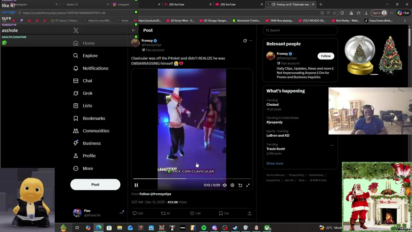Screen dimensions: 412x232
Task: Like the post with the heart icon
Action: [195, 213]
